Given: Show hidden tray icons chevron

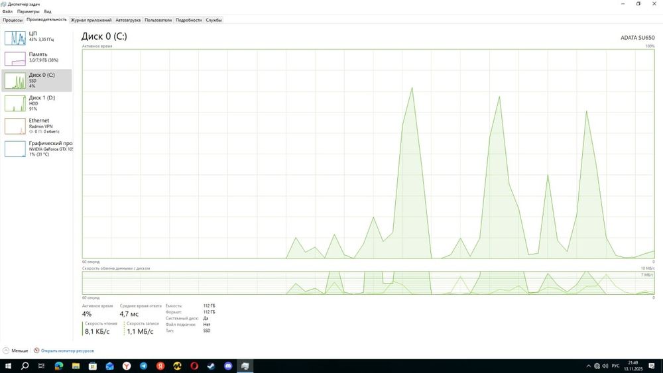Looking at the screenshot, I should pyautogui.click(x=588, y=366).
